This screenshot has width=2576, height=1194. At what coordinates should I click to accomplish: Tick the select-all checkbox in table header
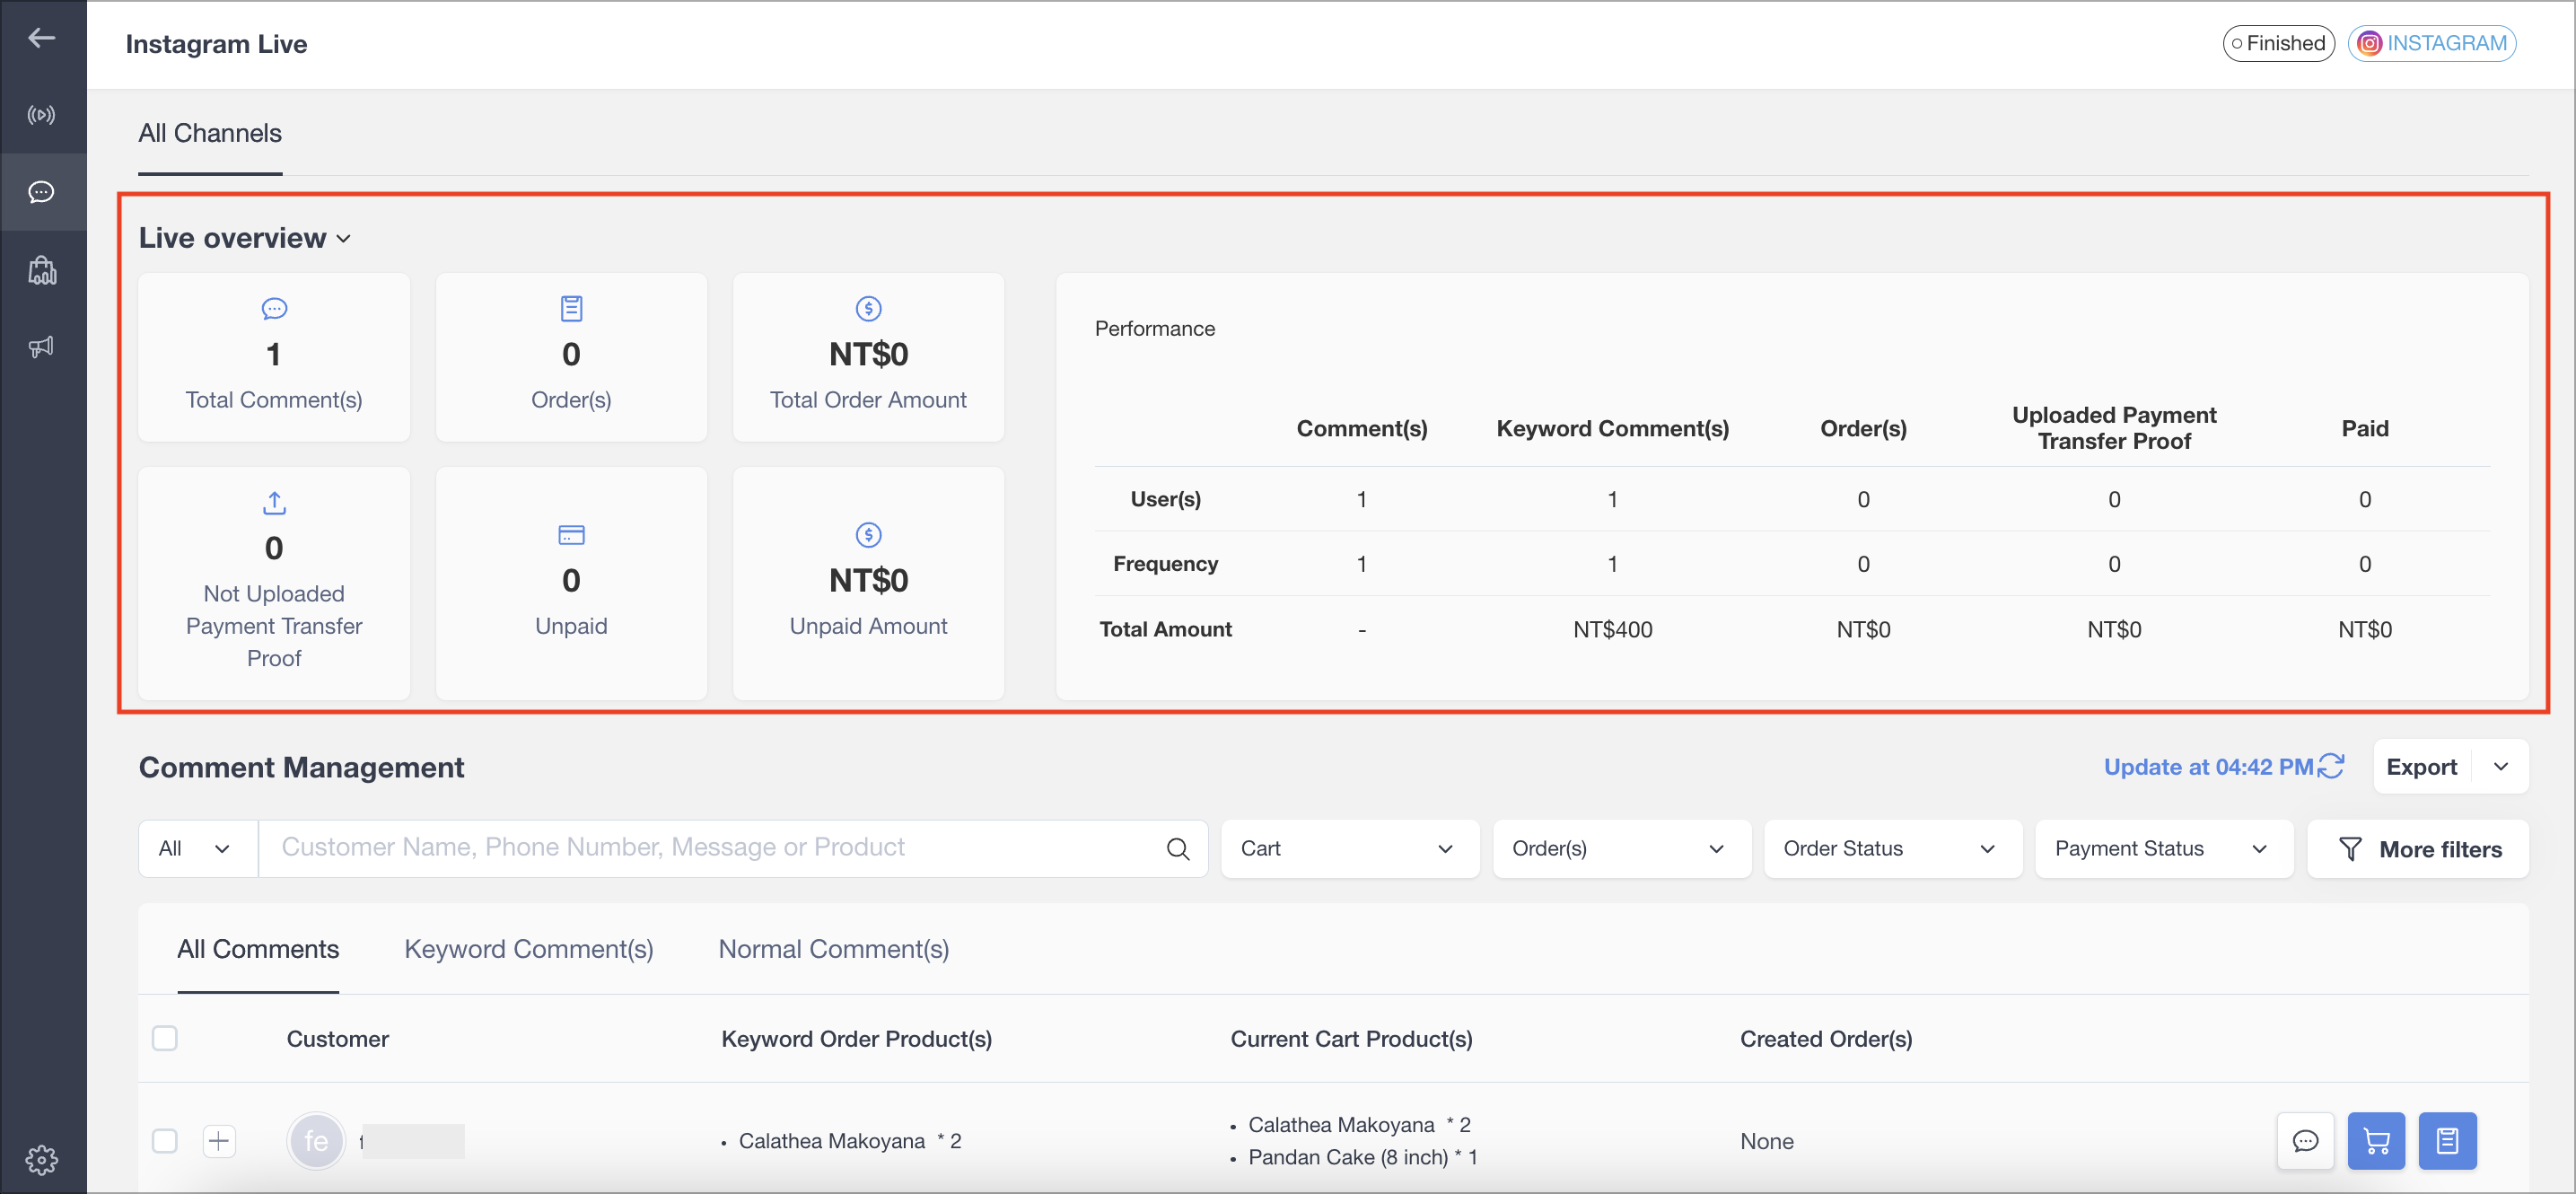point(165,1038)
